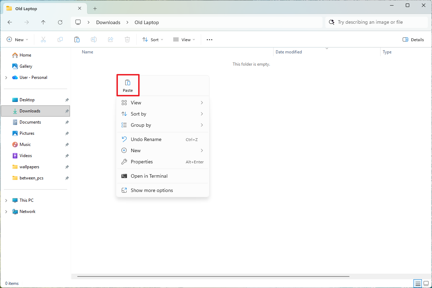
Task: Navigate to Downloads via the breadcrumb
Action: point(108,22)
